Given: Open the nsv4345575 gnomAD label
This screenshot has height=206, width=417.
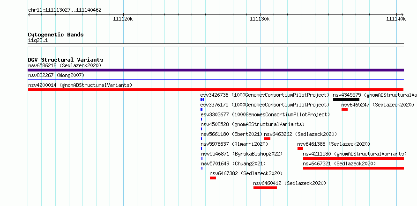Looking at the screenshot, I should click(375, 95).
